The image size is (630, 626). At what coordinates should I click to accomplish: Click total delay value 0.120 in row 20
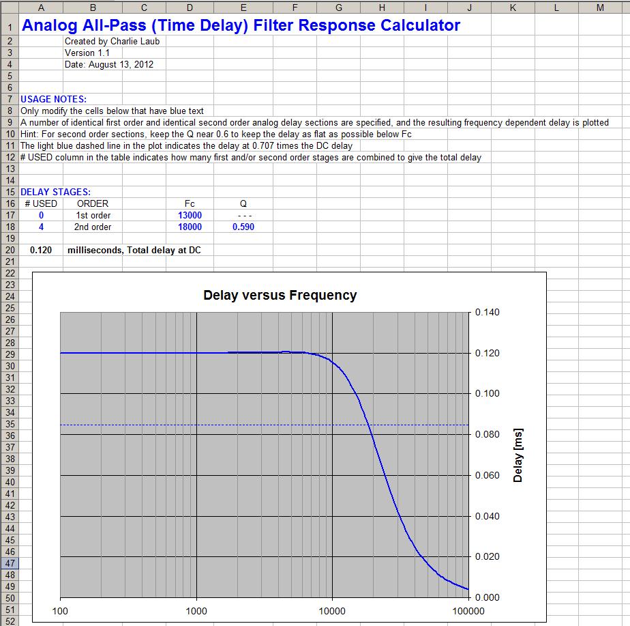click(x=41, y=251)
